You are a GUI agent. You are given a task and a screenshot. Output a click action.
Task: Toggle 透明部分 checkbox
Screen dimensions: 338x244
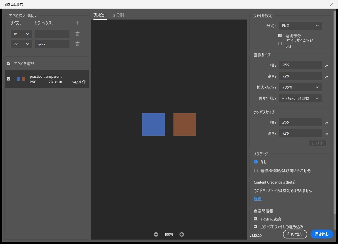(x=280, y=36)
